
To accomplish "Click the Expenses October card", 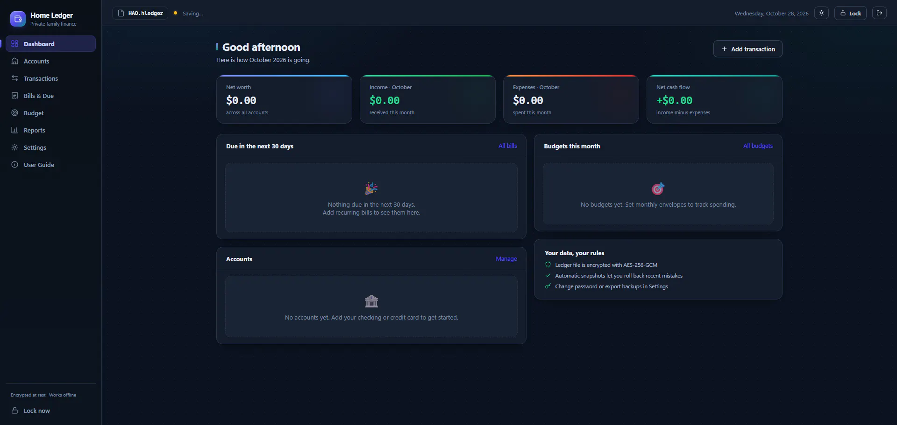I will click(571, 99).
